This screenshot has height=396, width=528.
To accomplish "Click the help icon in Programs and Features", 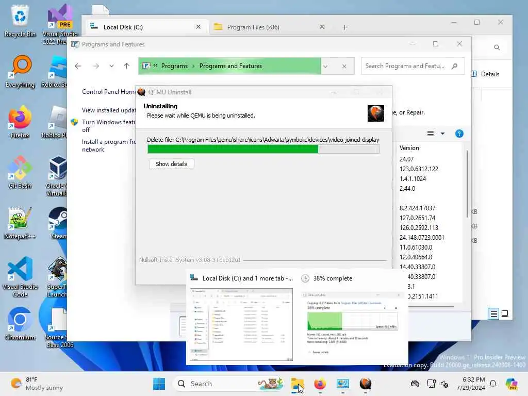I will [459, 134].
